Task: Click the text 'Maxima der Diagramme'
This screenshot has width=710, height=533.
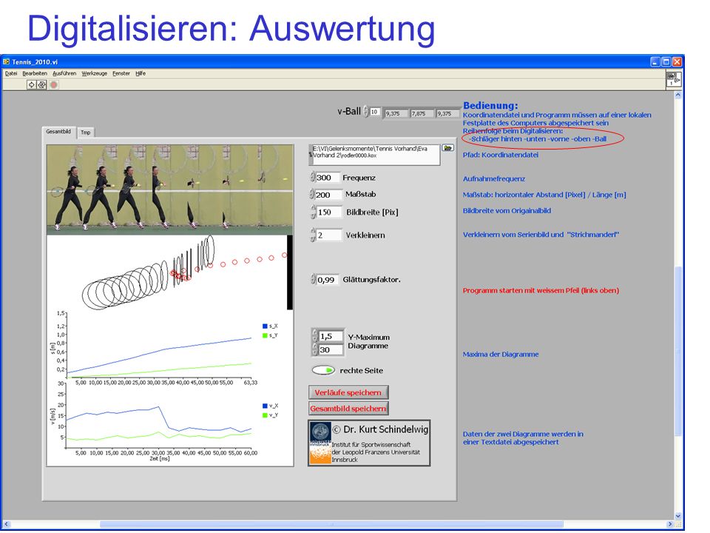Action: coord(501,355)
